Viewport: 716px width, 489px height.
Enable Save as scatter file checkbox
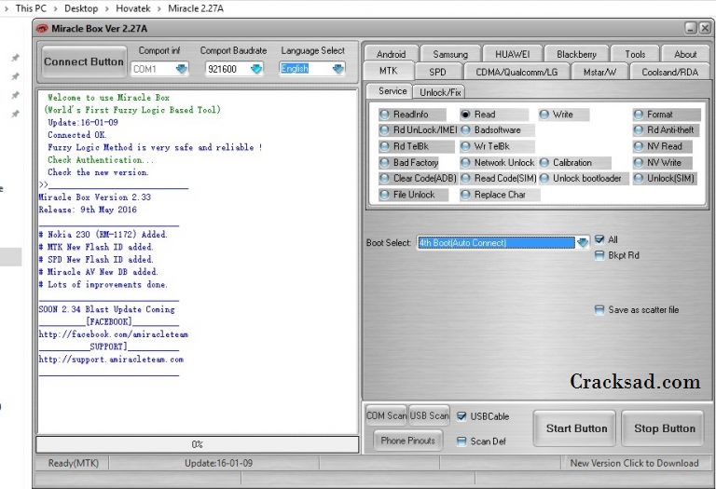coord(599,310)
